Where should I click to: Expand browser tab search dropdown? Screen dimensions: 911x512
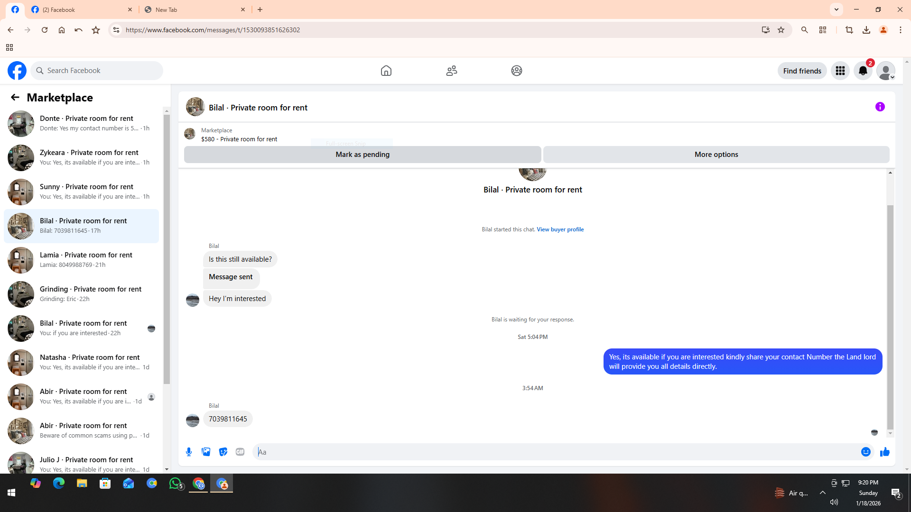pos(837,9)
